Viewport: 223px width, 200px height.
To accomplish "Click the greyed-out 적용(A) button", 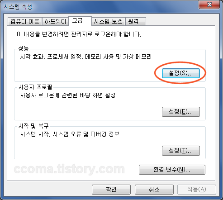I will coord(197,190).
